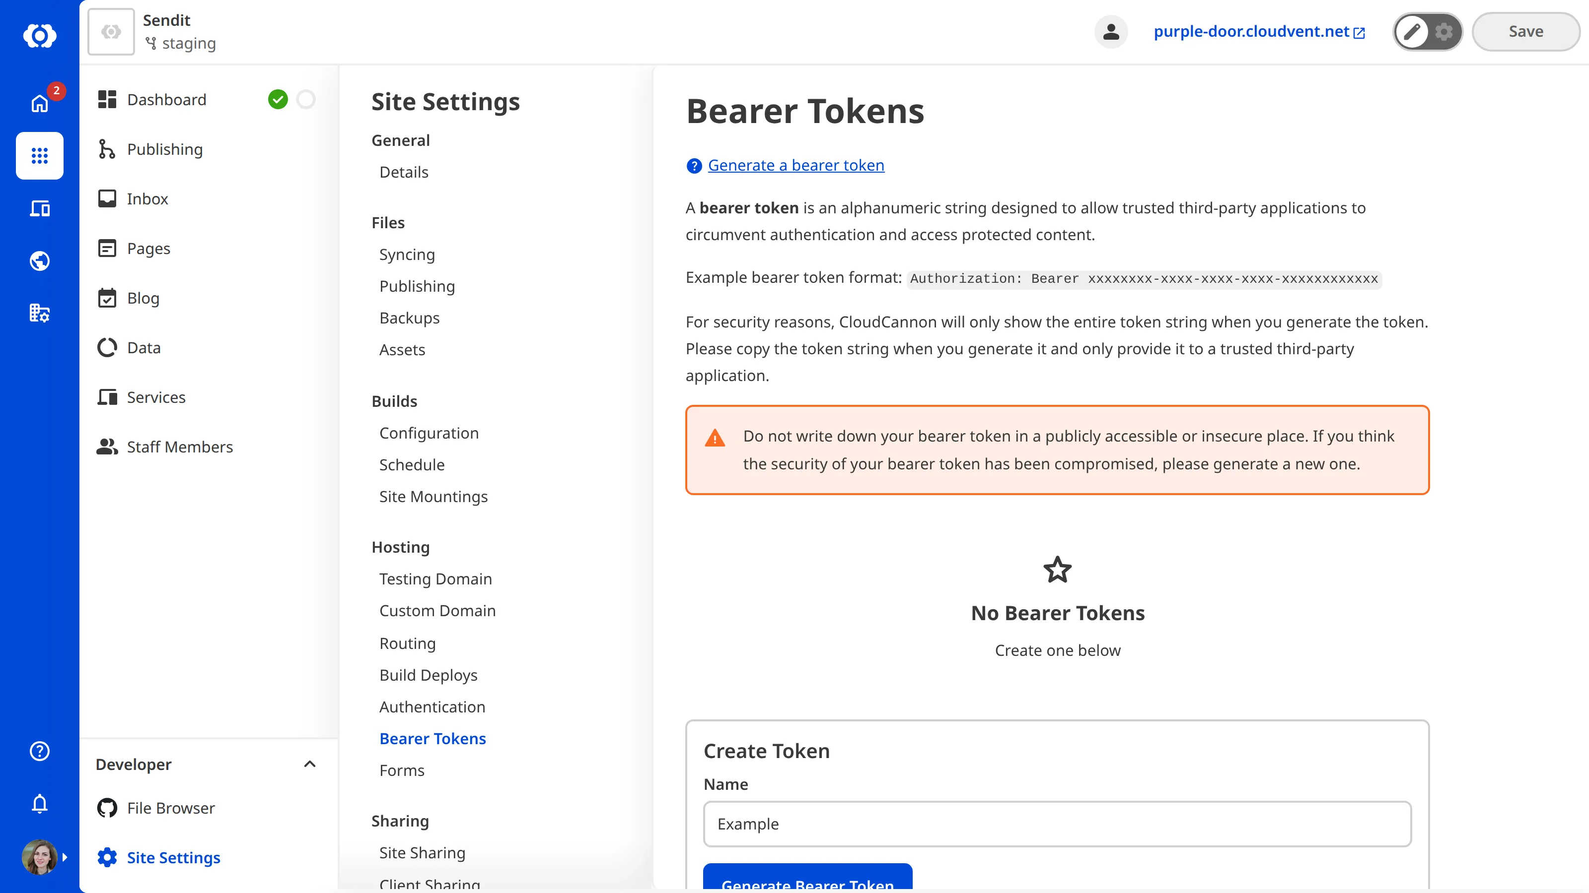This screenshot has height=893, width=1589.
Task: Click the user avatar photo
Action: 40,857
